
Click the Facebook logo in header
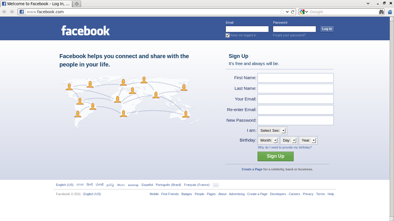(85, 31)
